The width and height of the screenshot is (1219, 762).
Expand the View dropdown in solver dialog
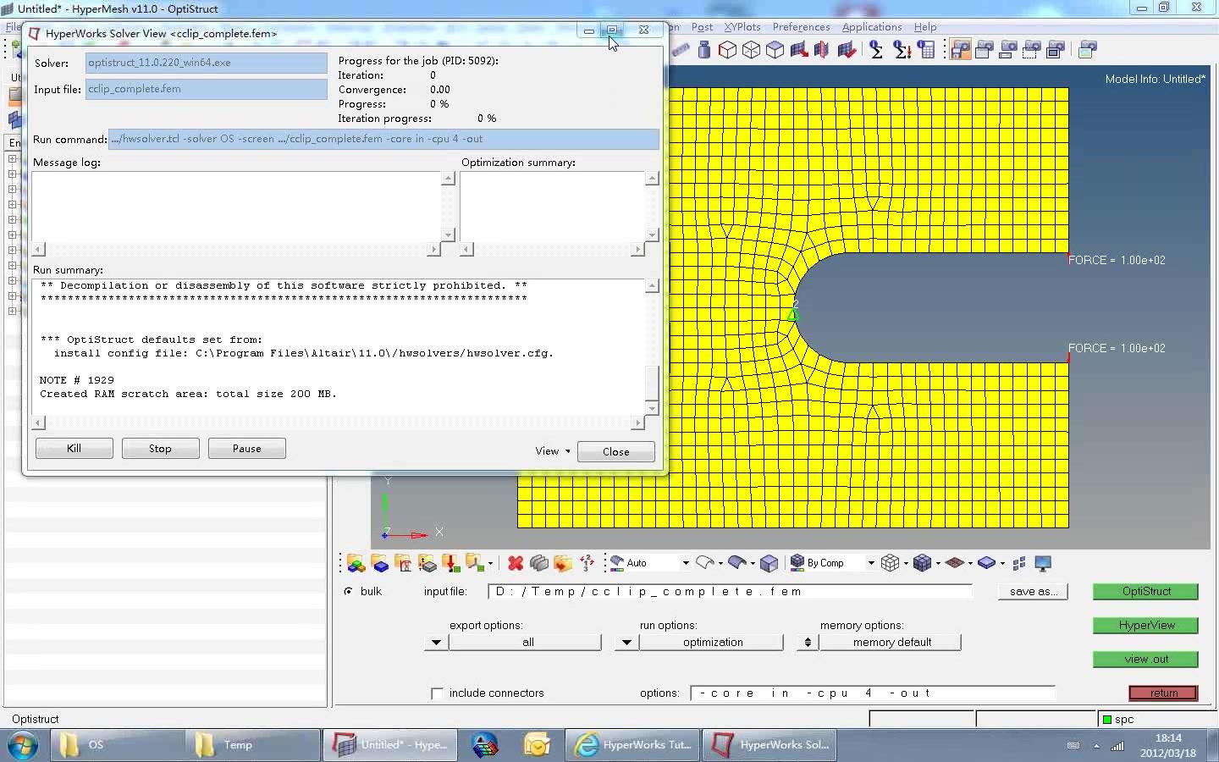553,451
